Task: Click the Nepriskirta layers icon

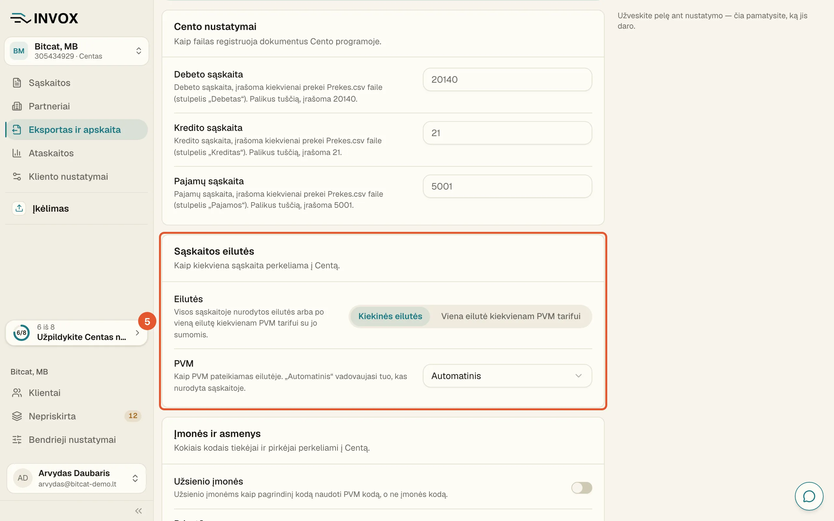Action: [x=17, y=416]
